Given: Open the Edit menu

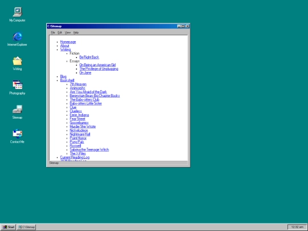Looking at the screenshot, I should 60,33.
